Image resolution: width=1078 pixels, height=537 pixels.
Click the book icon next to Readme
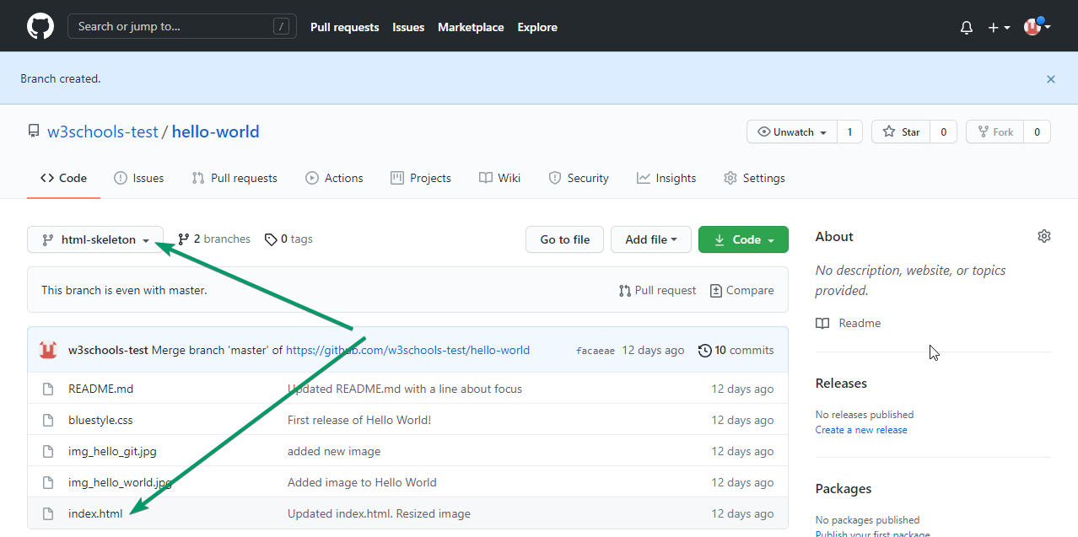click(822, 323)
